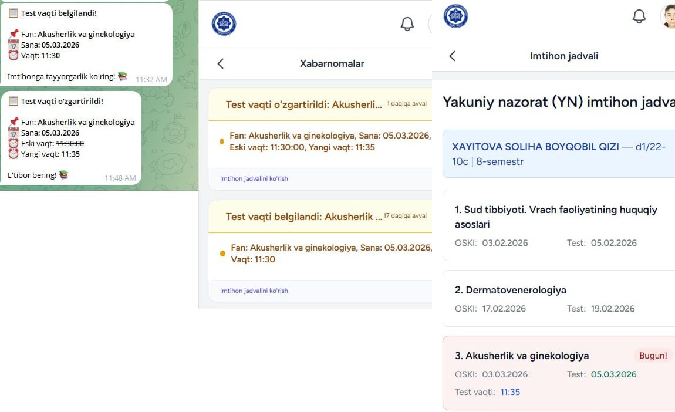Click the 11:35 test time value
This screenshot has height=412, width=675.
510,392
